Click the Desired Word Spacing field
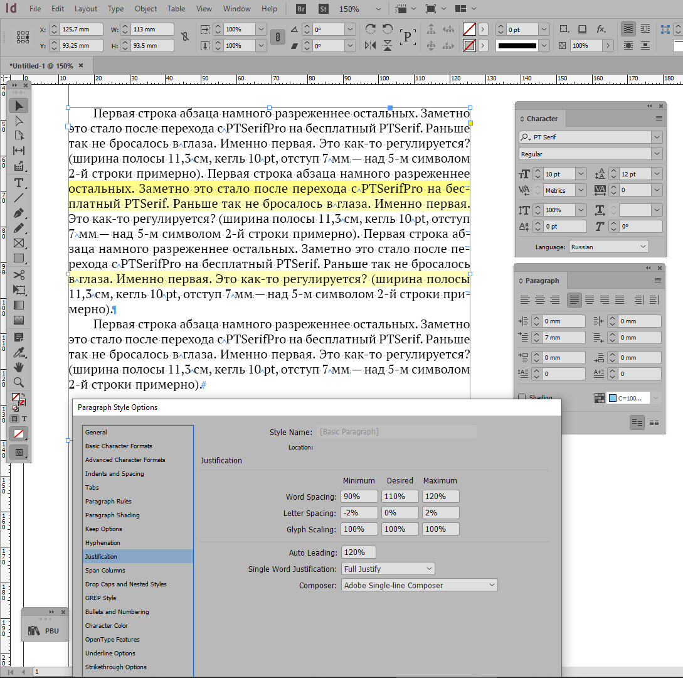The height and width of the screenshot is (678, 683). 400,497
